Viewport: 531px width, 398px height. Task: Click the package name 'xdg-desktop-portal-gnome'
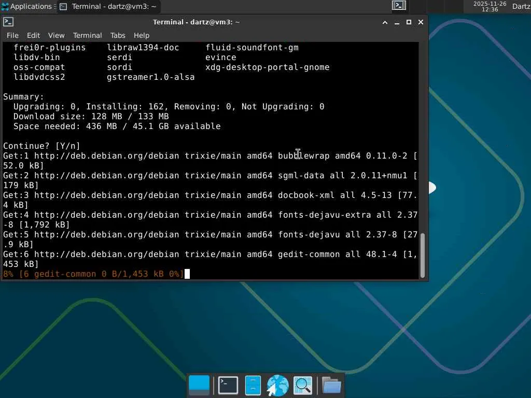tap(267, 67)
